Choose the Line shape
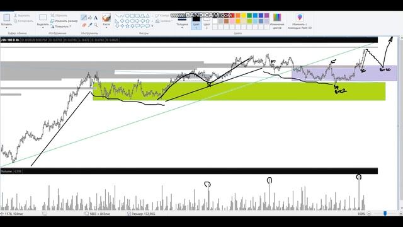 click(x=117, y=16)
